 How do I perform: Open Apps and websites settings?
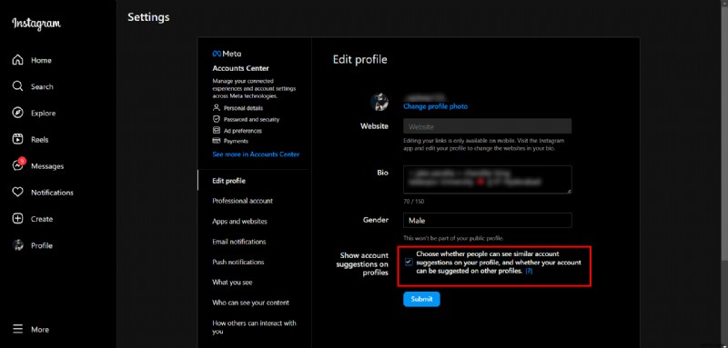tap(239, 222)
